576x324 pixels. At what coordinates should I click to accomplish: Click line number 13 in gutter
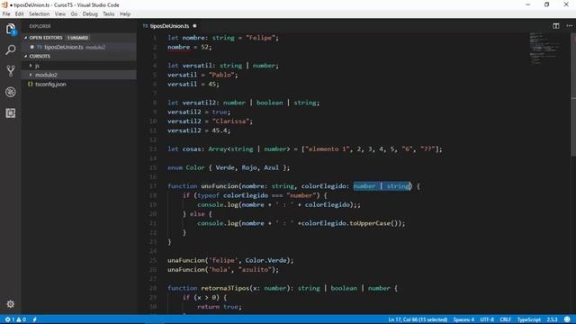[153, 149]
